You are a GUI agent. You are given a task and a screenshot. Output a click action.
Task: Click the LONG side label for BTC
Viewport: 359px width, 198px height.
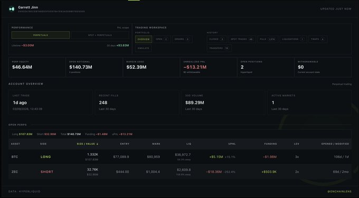click(x=46, y=157)
